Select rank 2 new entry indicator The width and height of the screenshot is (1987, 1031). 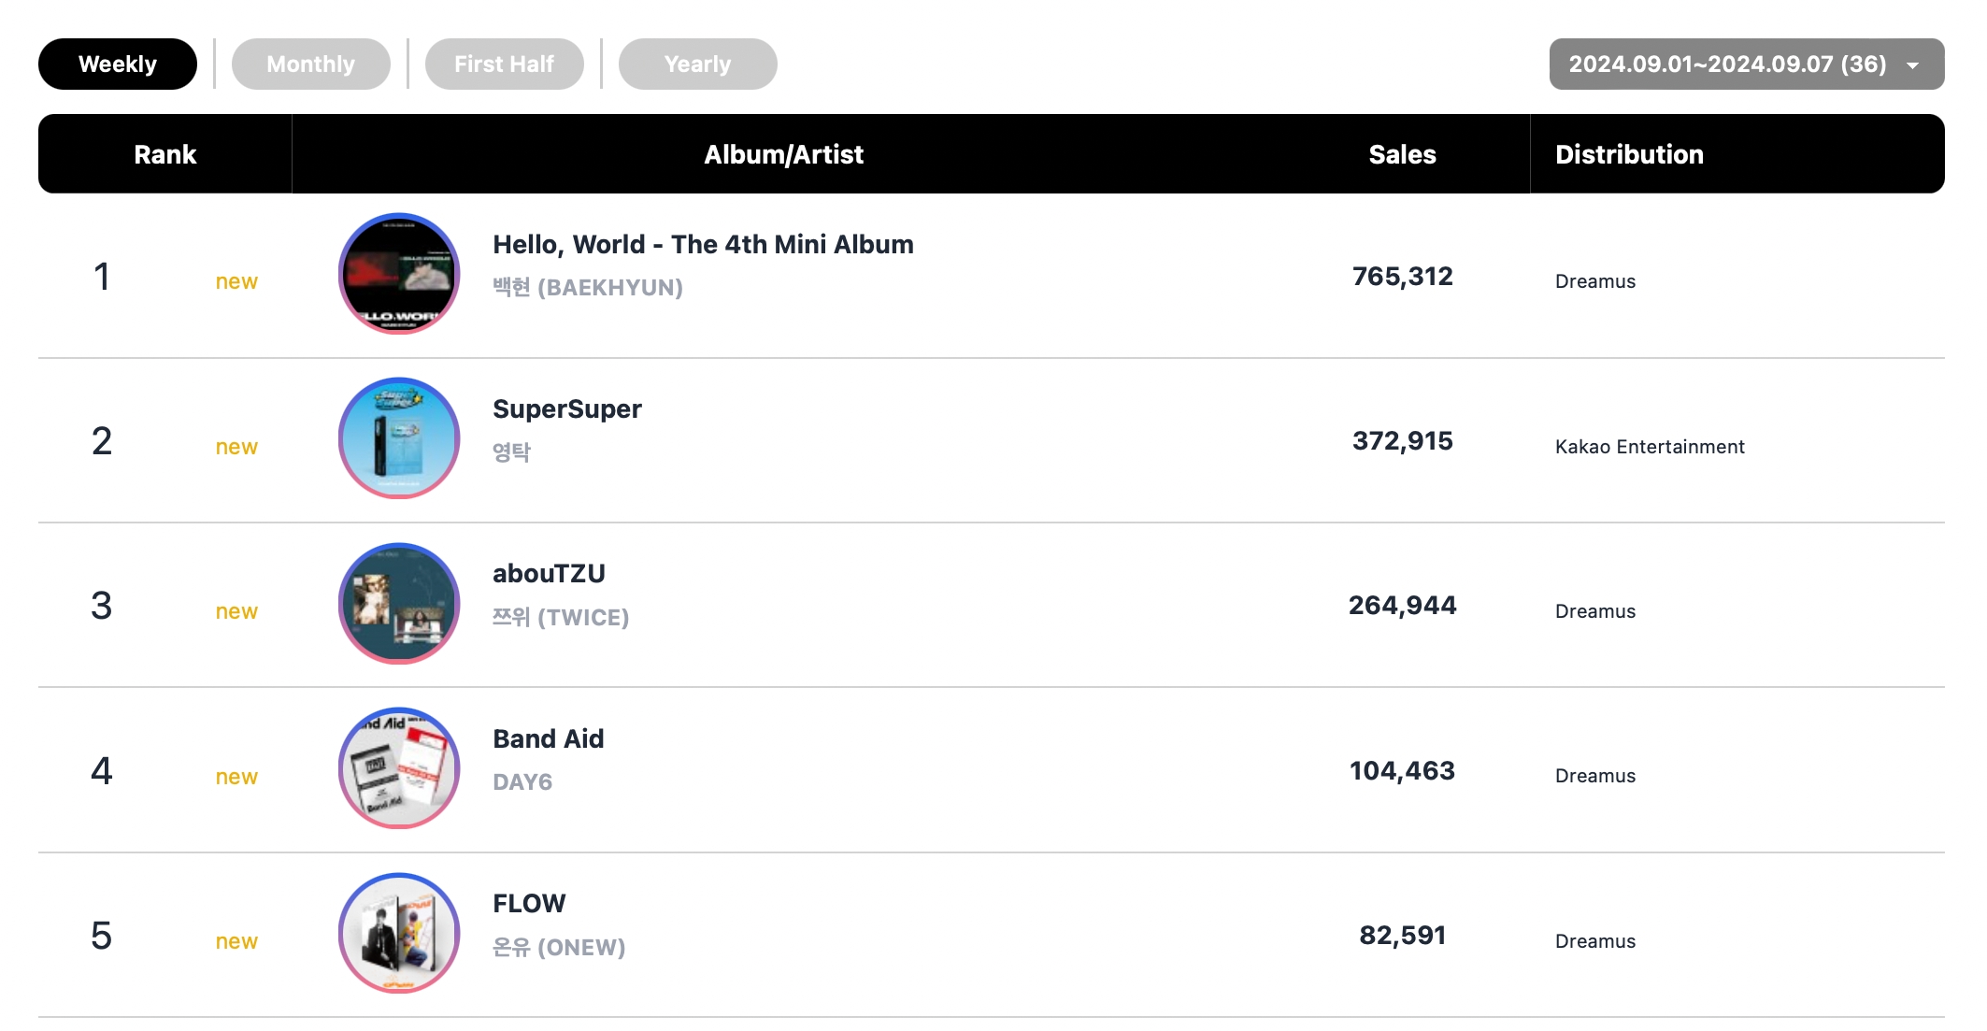click(x=238, y=440)
